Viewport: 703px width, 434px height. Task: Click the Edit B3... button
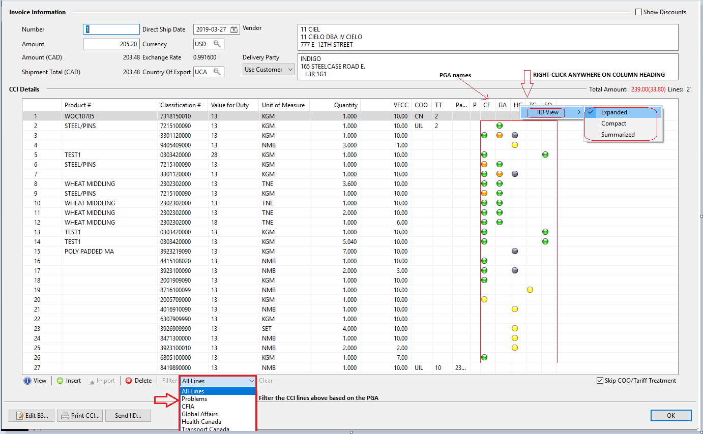[x=32, y=416]
